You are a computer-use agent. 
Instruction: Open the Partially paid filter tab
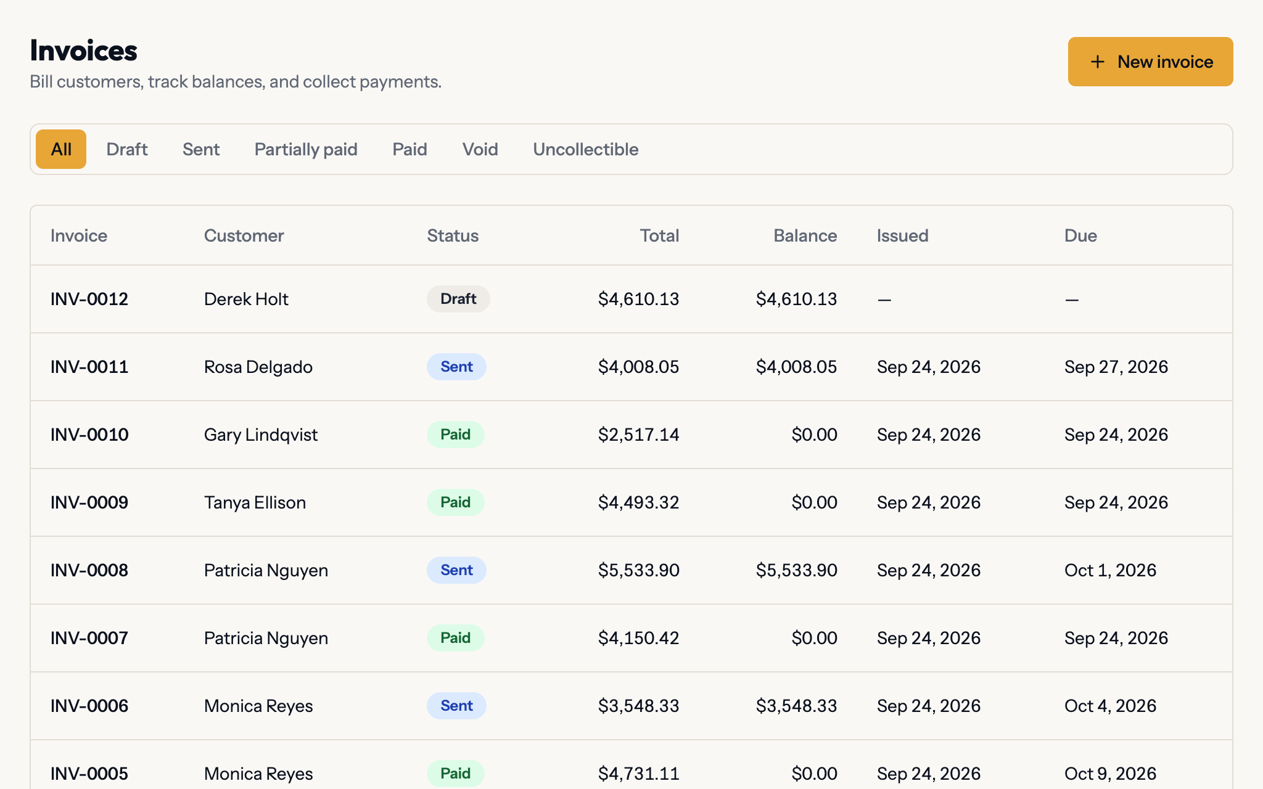coord(306,149)
